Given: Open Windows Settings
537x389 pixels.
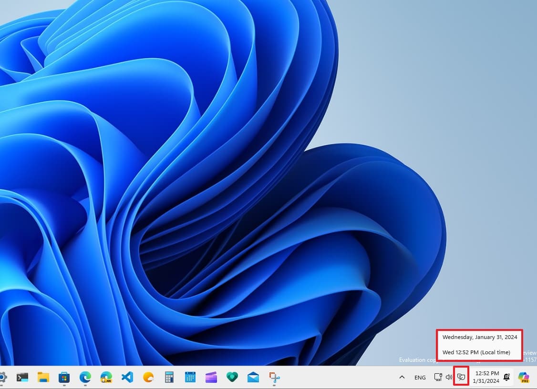Looking at the screenshot, I should [3, 377].
